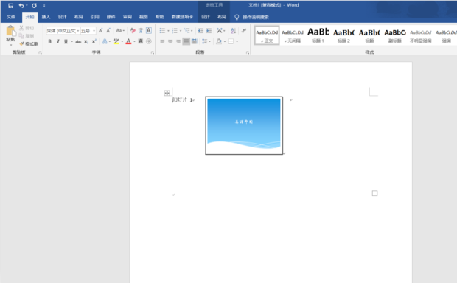Screen dimensions: 457x283
Task: Open the Table Tools 设计 tab
Action: click(x=206, y=17)
